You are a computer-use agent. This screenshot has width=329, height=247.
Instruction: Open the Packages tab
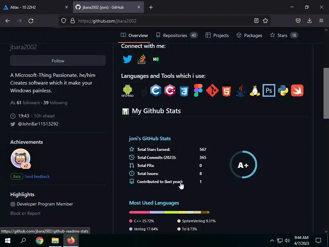[249, 35]
